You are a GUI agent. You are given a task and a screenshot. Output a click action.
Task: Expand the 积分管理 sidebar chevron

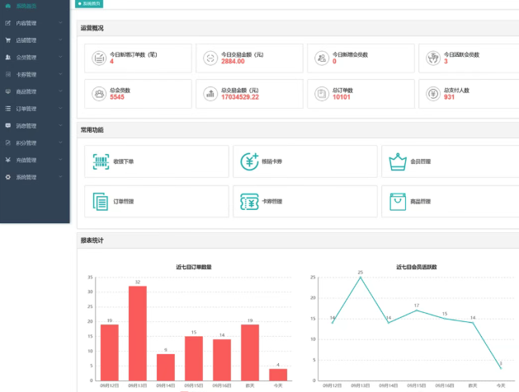pos(60,142)
